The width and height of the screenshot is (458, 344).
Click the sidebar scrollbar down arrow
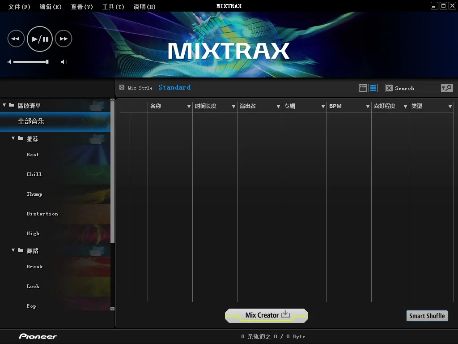[x=112, y=308]
